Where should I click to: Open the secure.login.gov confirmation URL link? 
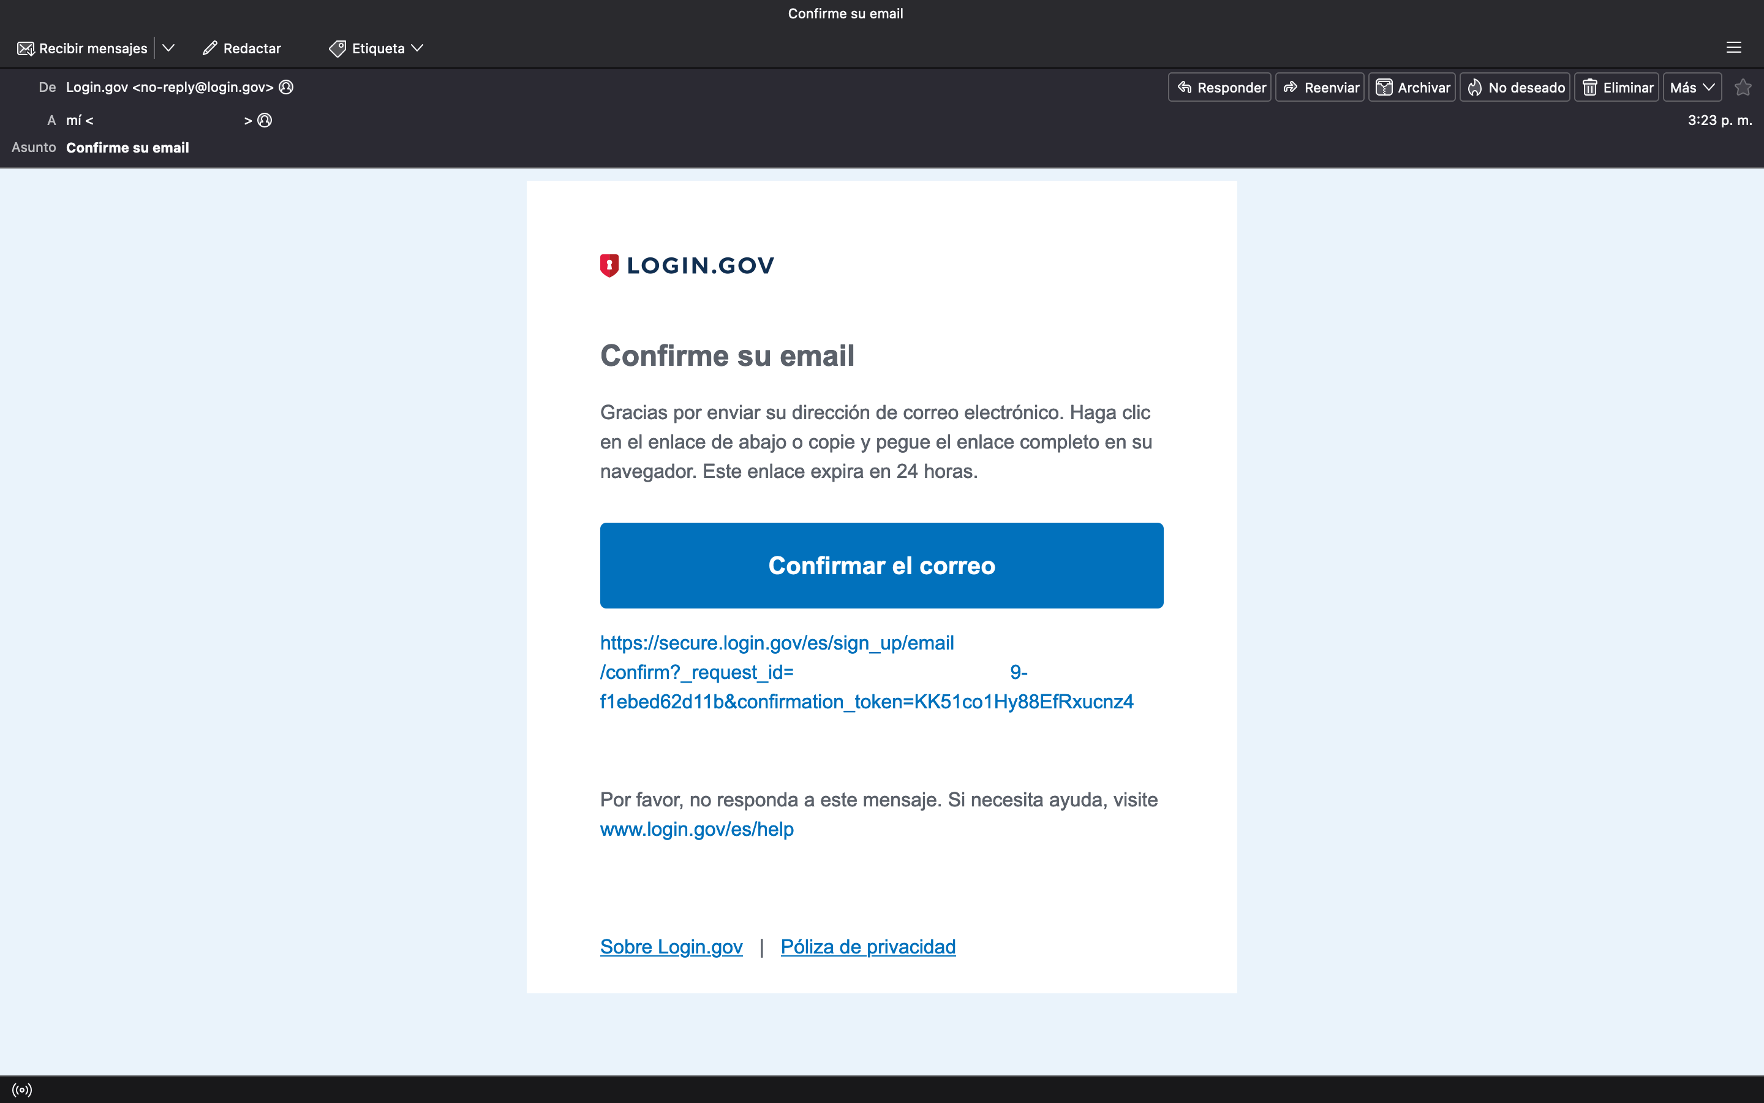[867, 672]
